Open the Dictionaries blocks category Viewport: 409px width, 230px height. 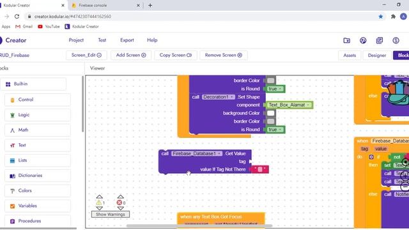pyautogui.click(x=37, y=176)
